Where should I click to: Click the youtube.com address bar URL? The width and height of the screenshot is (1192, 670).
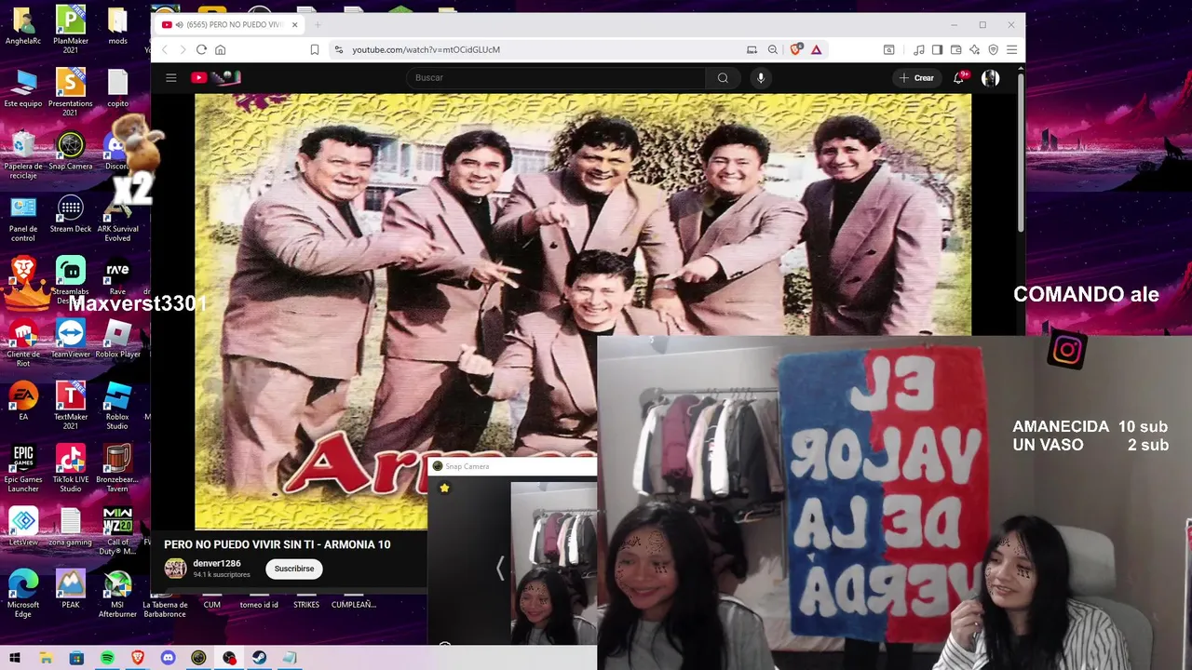426,49
